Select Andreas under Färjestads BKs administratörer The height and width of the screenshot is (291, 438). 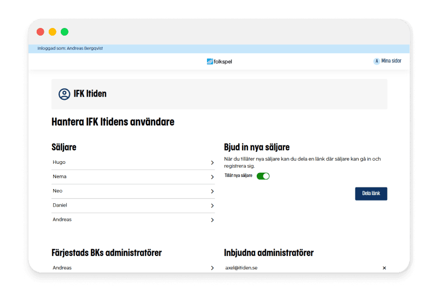coord(62,267)
